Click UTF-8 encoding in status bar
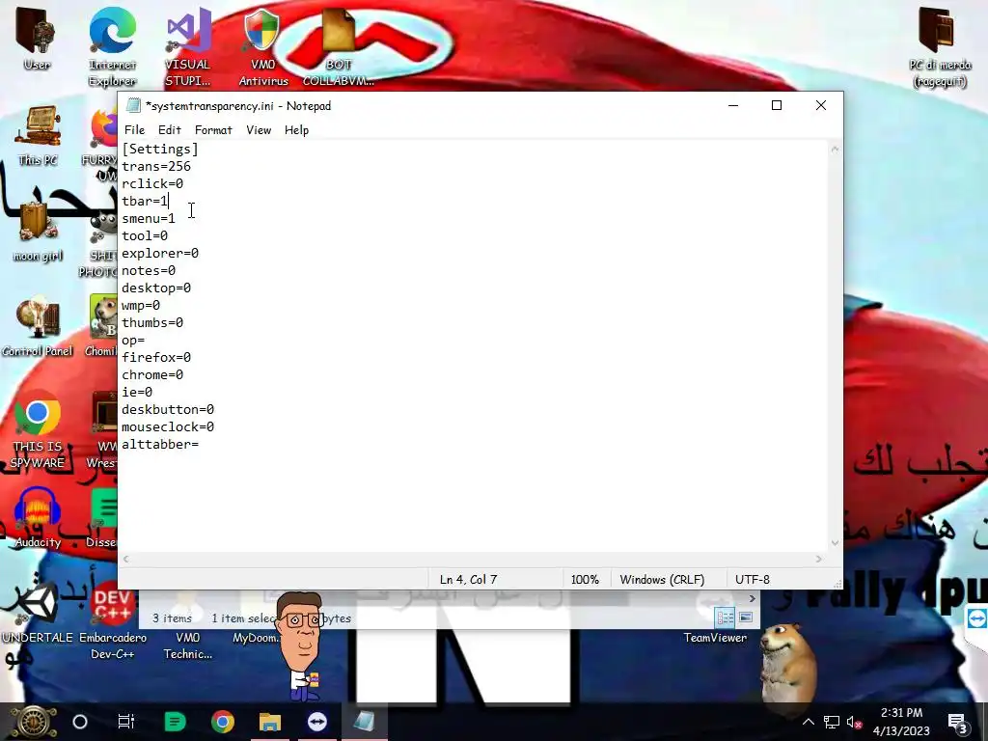The width and height of the screenshot is (988, 741). point(753,579)
